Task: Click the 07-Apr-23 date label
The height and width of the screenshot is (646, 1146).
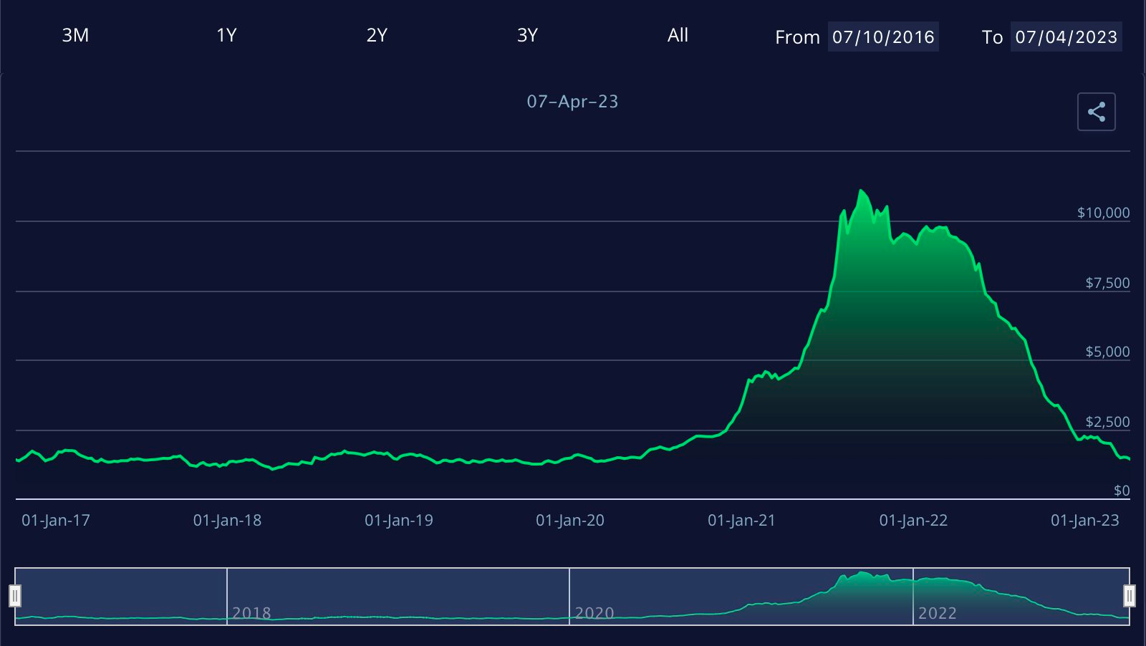Action: tap(572, 102)
